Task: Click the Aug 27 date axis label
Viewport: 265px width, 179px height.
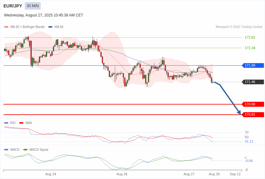Action: (189, 174)
